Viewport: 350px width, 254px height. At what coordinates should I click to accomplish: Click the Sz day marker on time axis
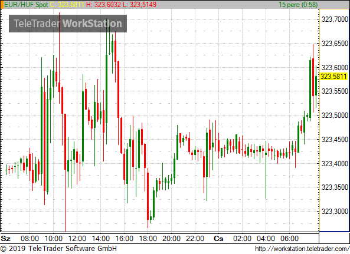click(6, 239)
